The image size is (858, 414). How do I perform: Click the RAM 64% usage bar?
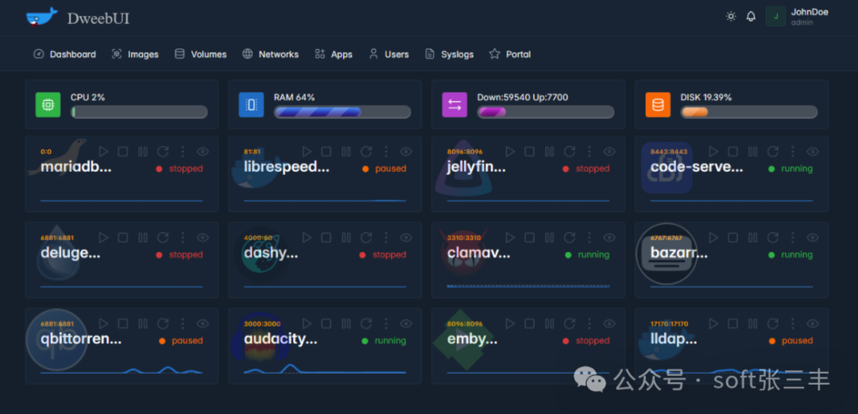coord(342,112)
